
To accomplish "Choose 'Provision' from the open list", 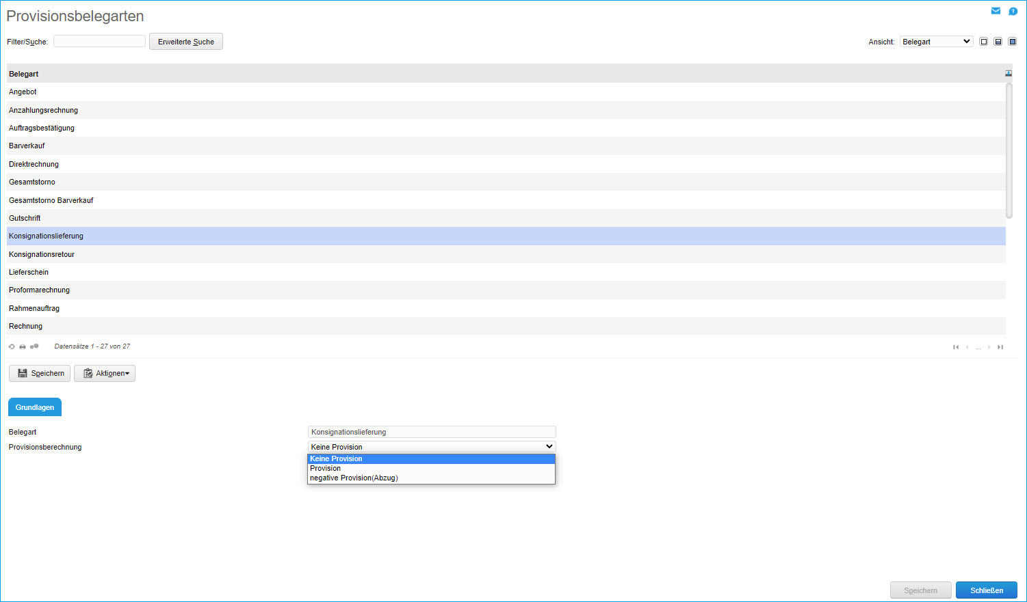I will [431, 468].
